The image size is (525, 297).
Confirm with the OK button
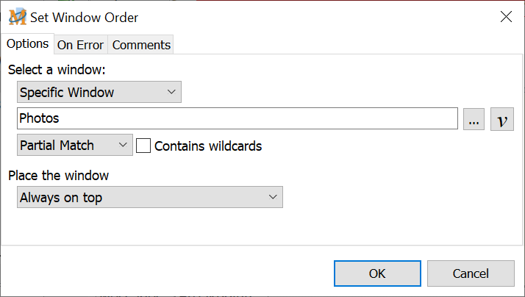[x=377, y=273]
